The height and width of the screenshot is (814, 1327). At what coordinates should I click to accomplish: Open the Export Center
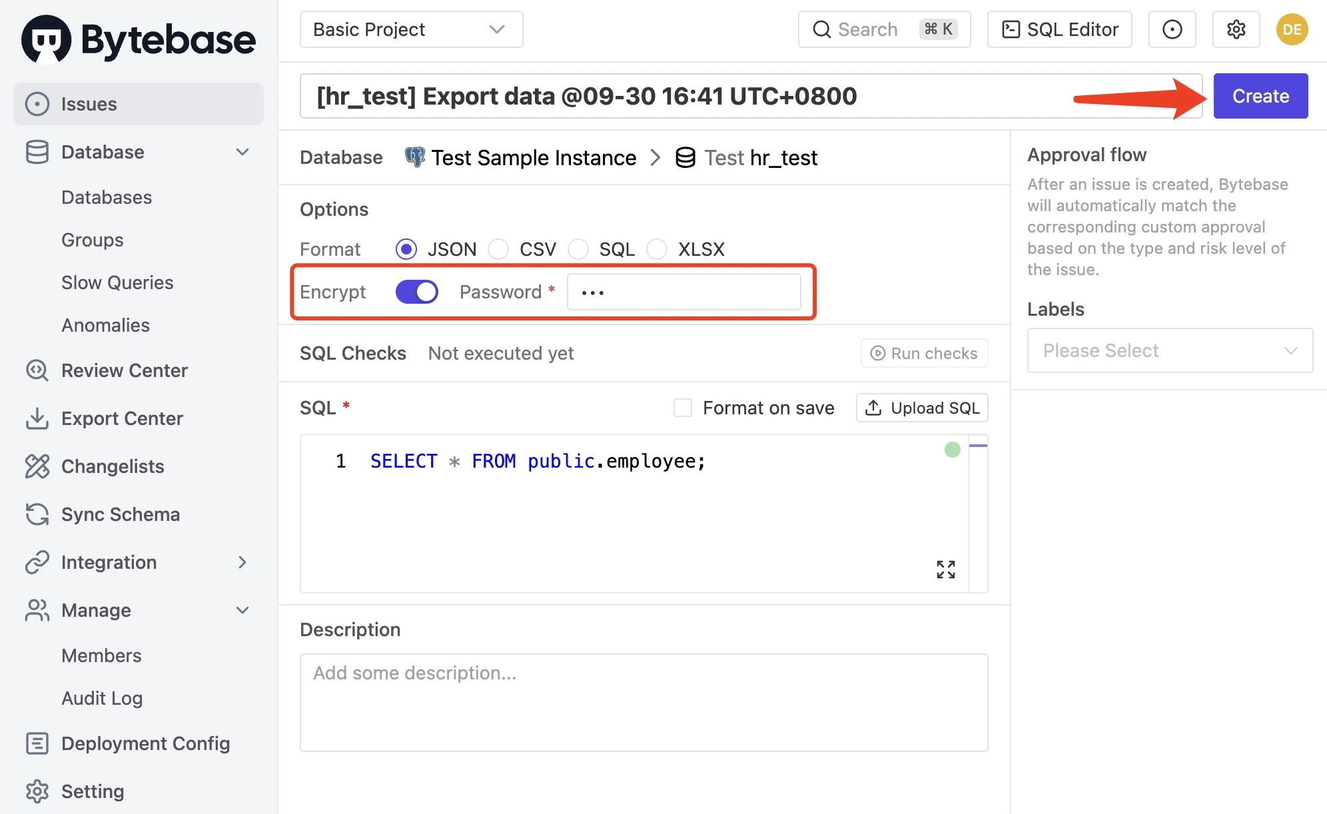[122, 418]
